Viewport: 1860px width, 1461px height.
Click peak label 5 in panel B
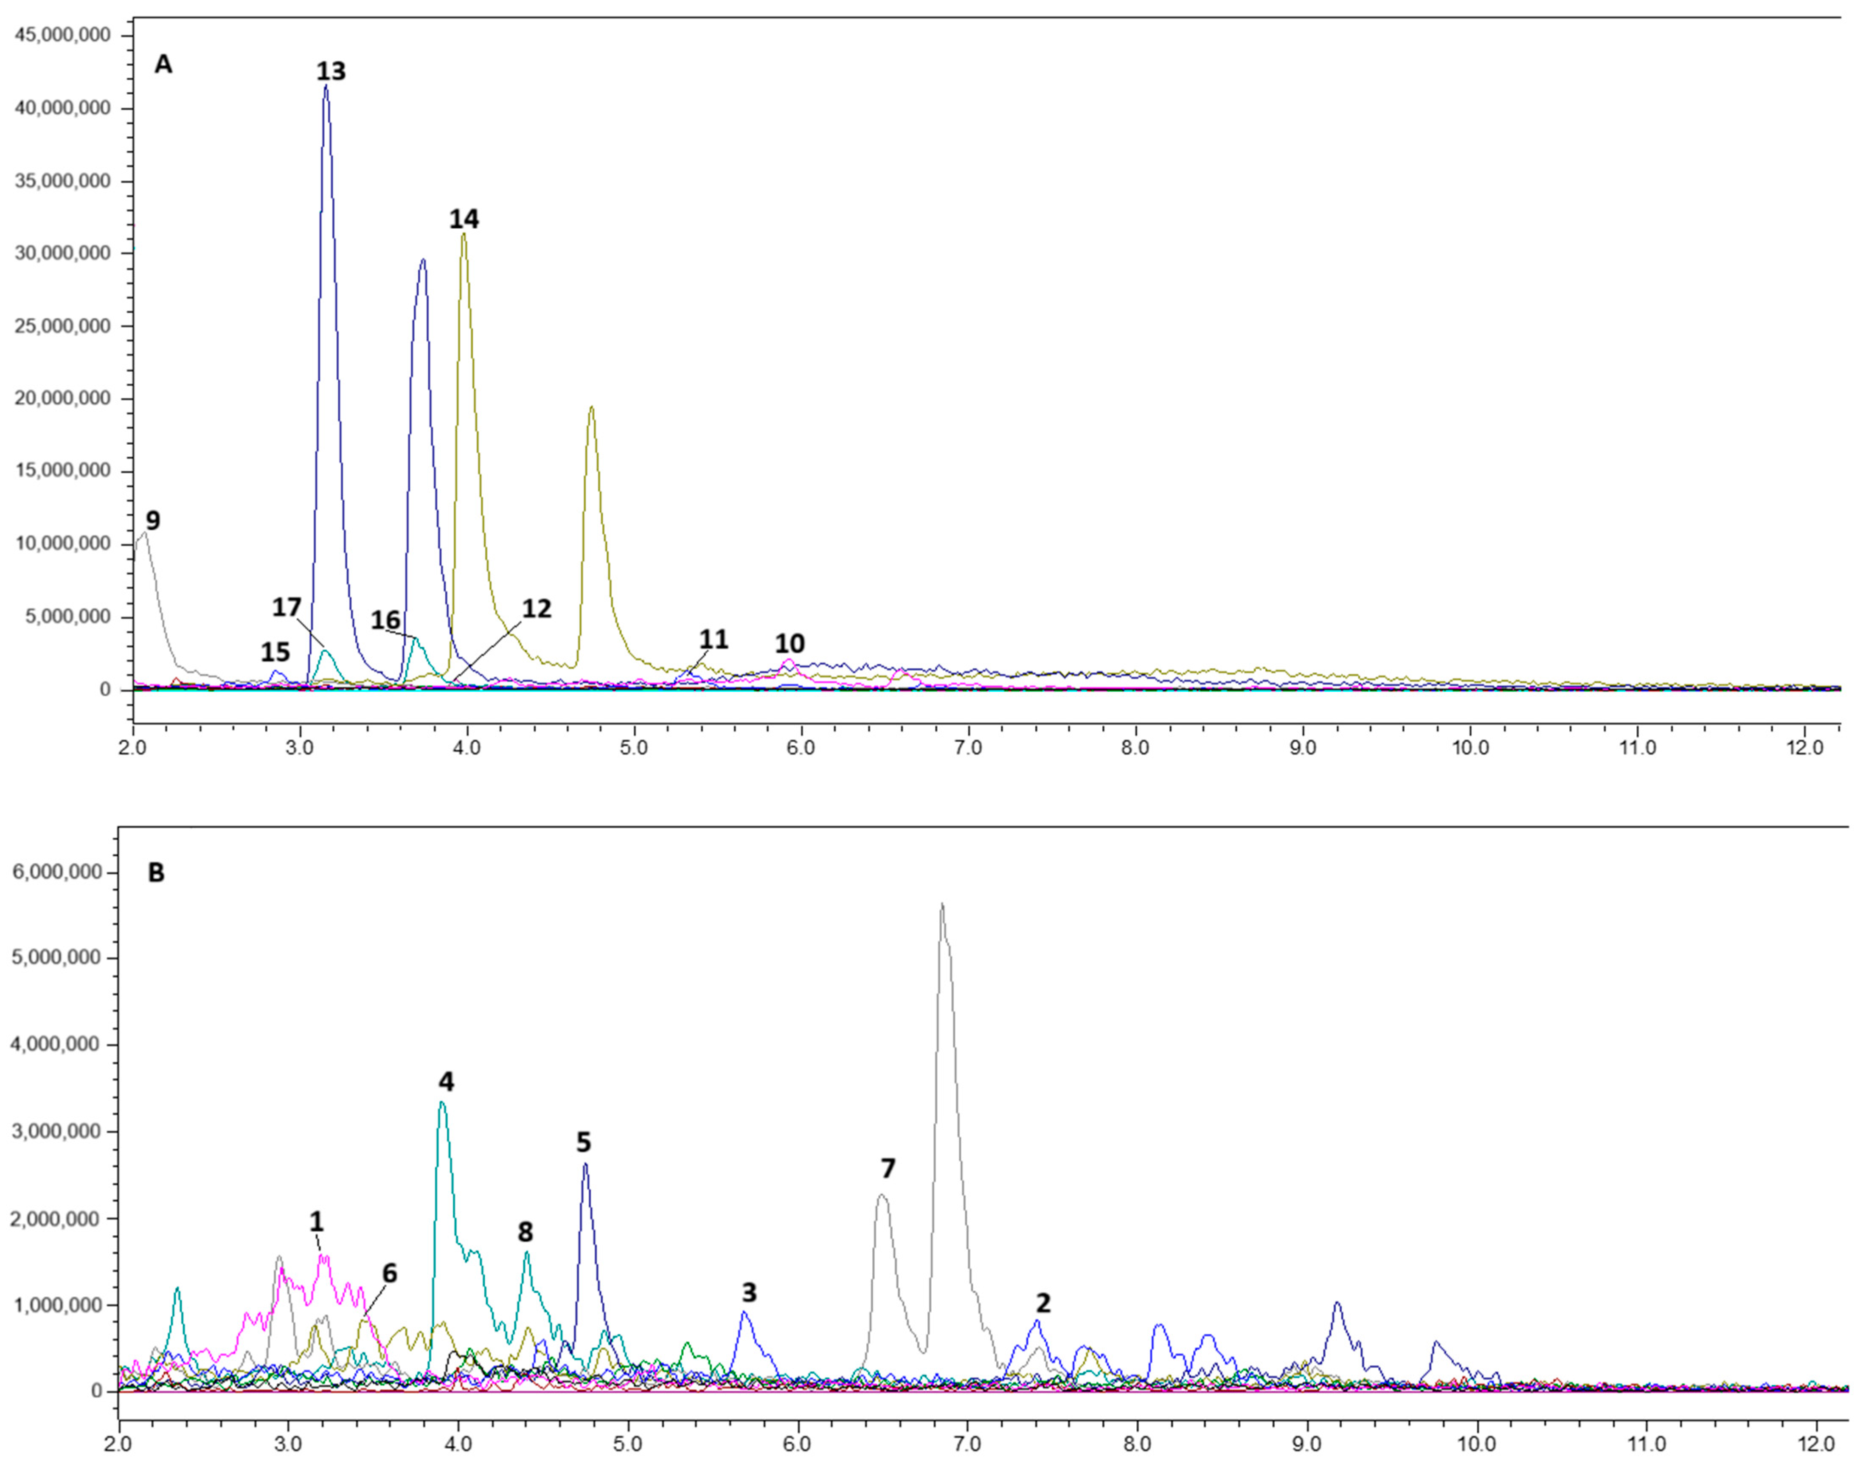[x=584, y=1142]
